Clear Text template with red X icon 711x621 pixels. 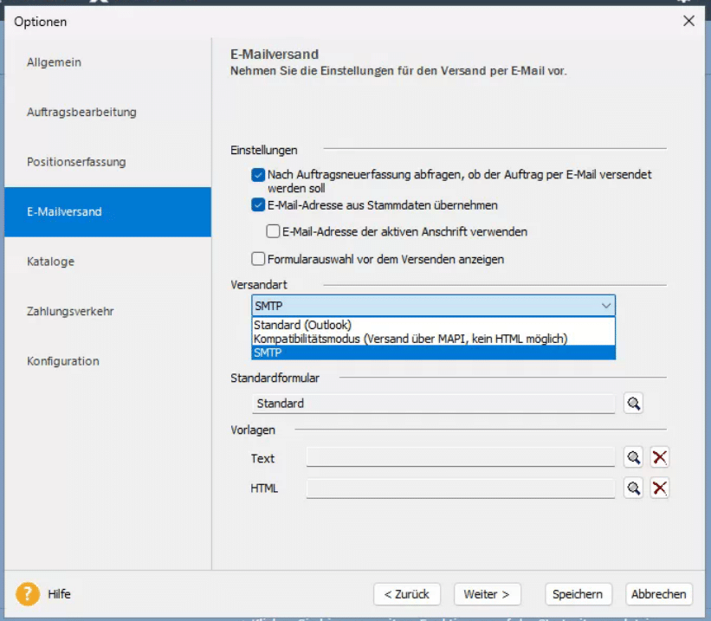[660, 458]
